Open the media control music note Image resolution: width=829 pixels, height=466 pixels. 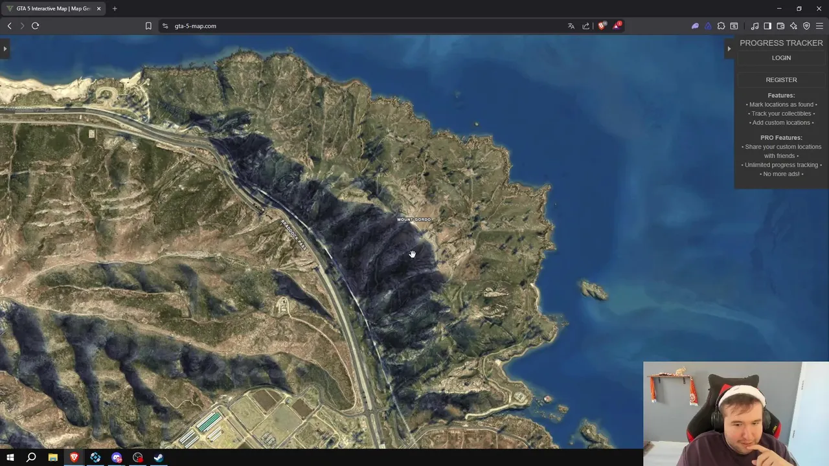pos(755,26)
